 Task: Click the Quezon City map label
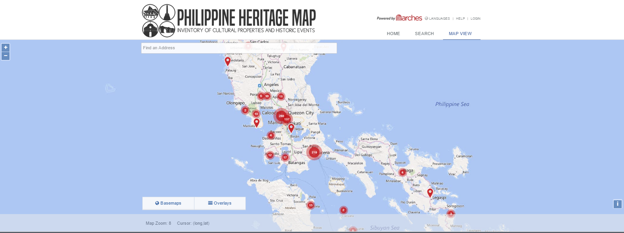pyautogui.click(x=301, y=113)
